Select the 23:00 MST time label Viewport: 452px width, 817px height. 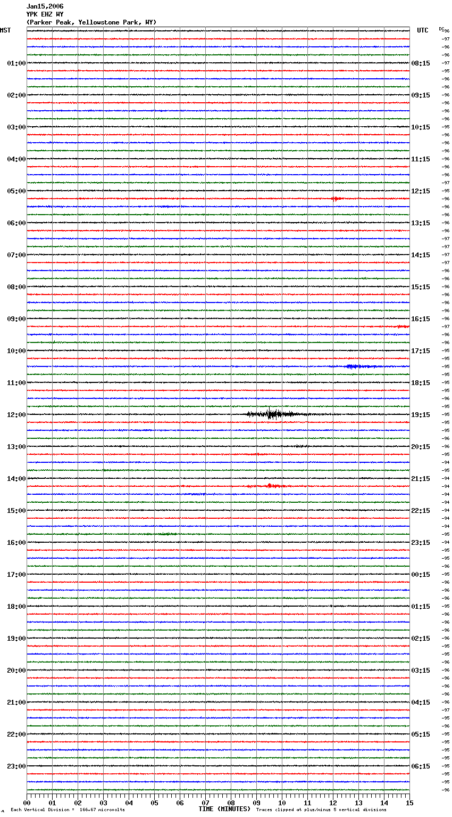click(x=16, y=766)
